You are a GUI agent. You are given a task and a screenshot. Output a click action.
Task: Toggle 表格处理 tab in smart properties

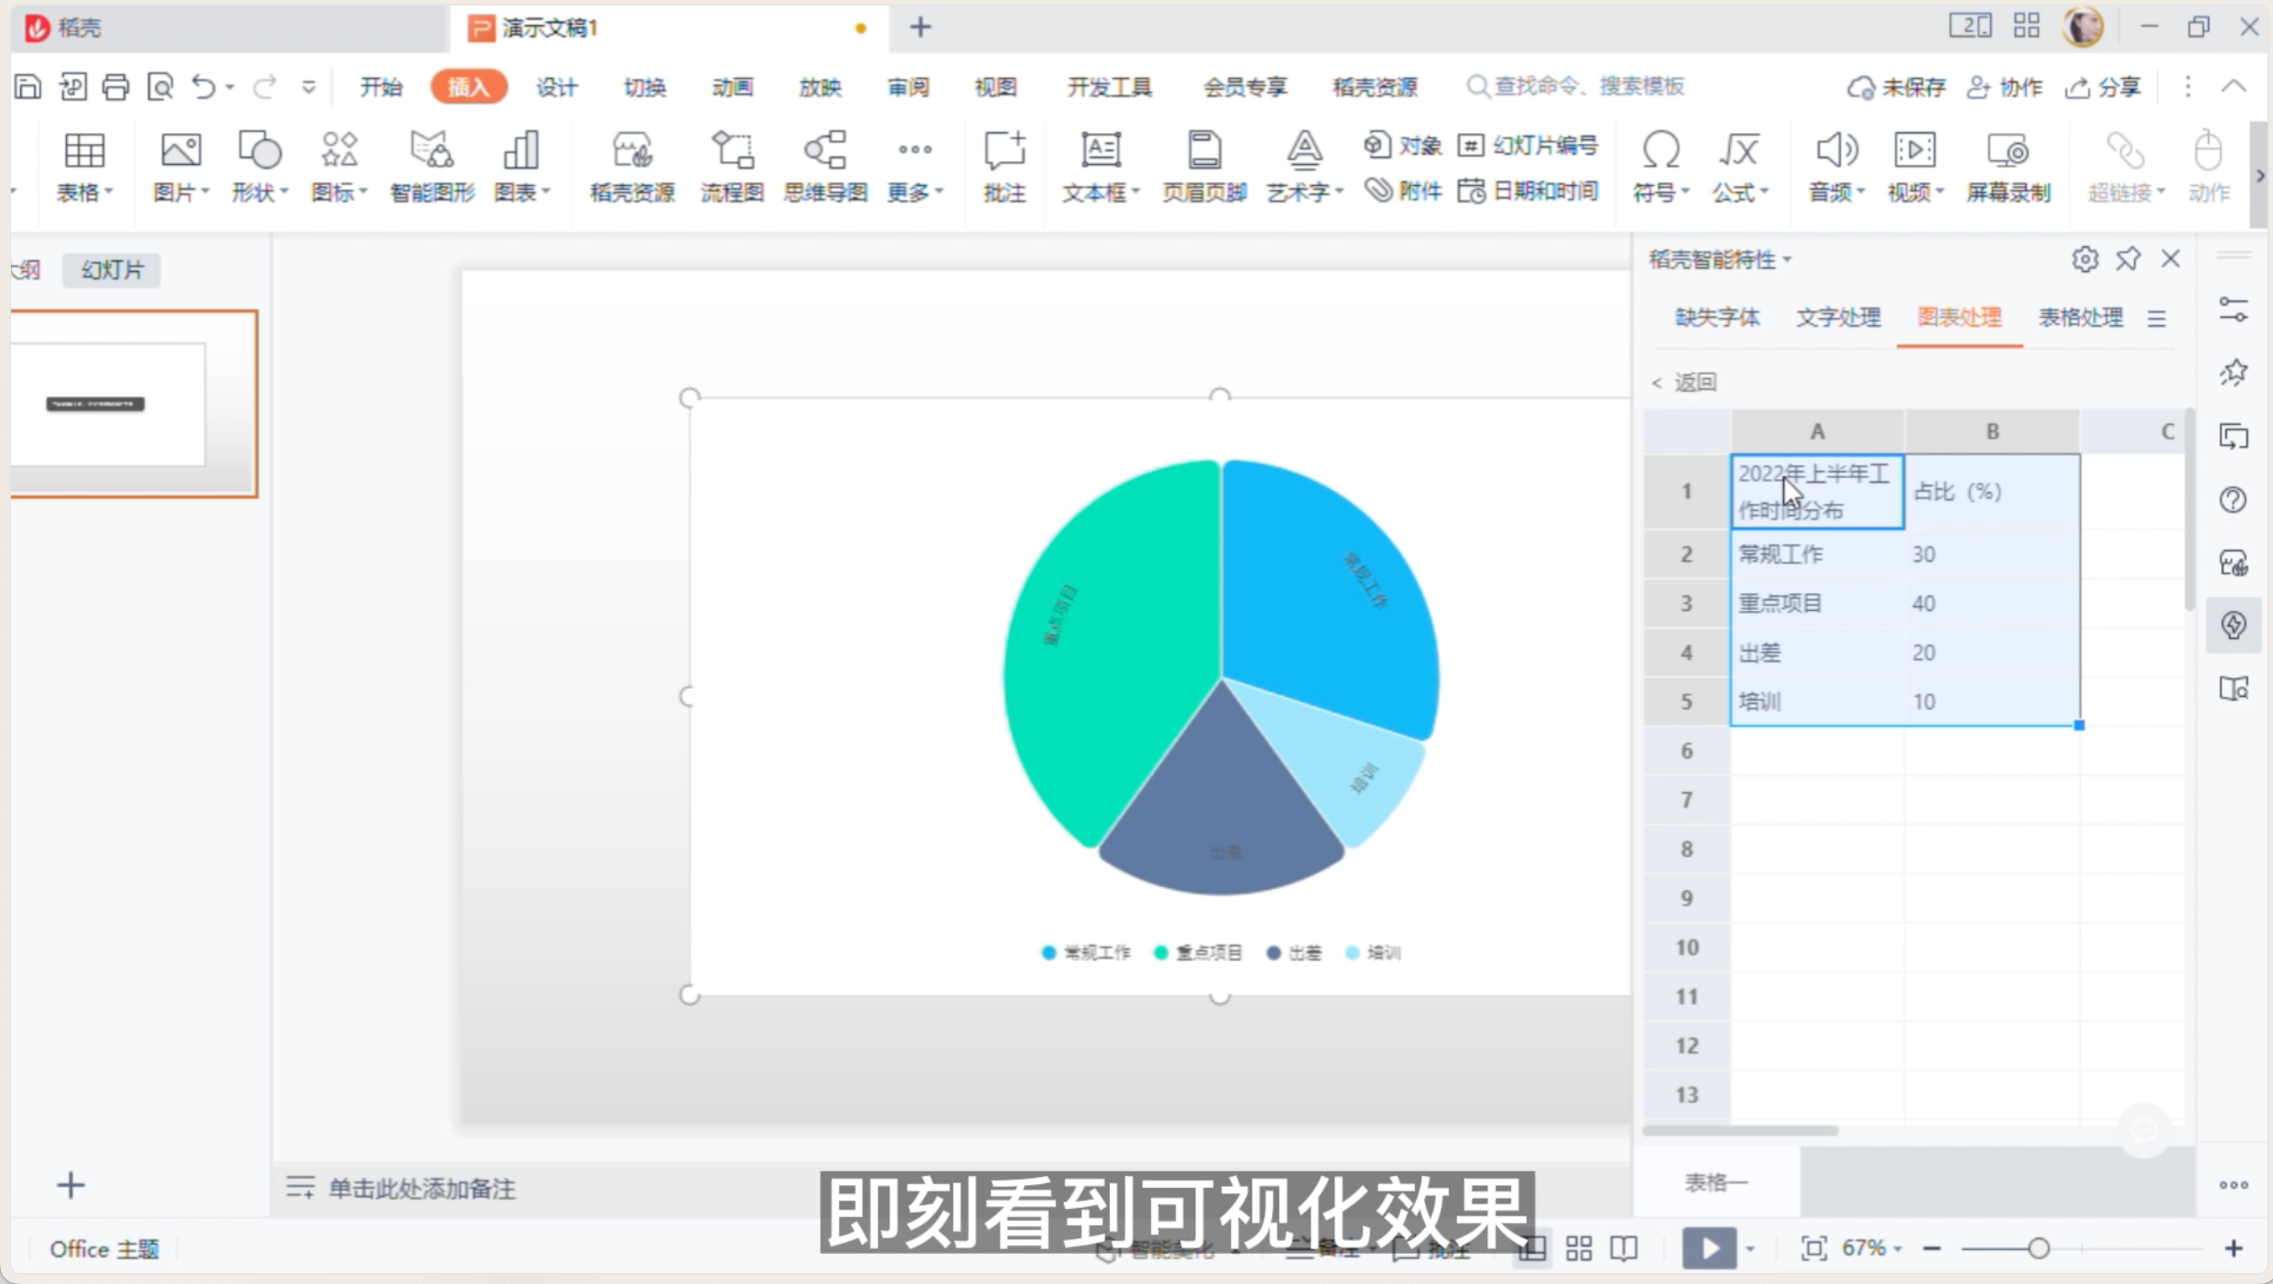tap(2080, 317)
